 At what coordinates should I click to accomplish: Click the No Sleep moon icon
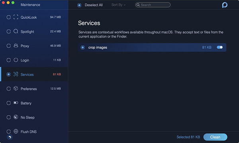[16, 117]
